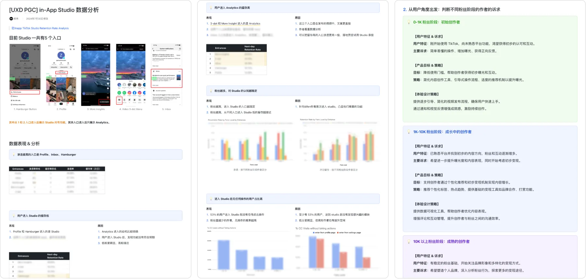Open the Penetration Rate by Fans Level chart
The height and width of the screenshot is (279, 586).
pos(250,142)
